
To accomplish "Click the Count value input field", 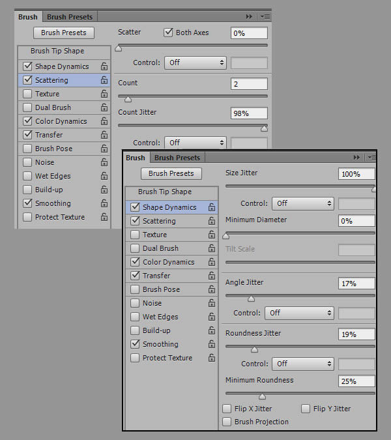I will (x=249, y=84).
